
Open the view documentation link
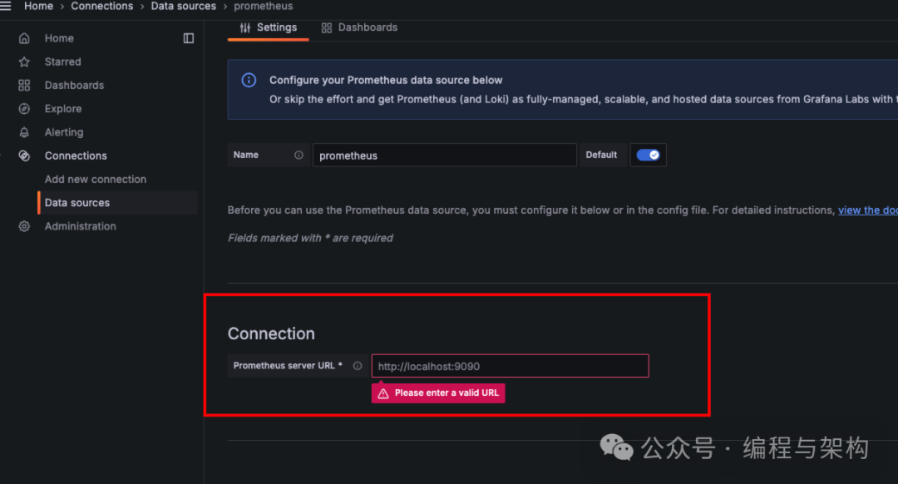[867, 210]
